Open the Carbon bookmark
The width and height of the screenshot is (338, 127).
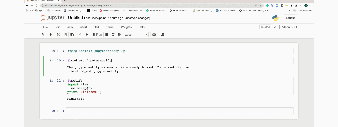[92, 10]
